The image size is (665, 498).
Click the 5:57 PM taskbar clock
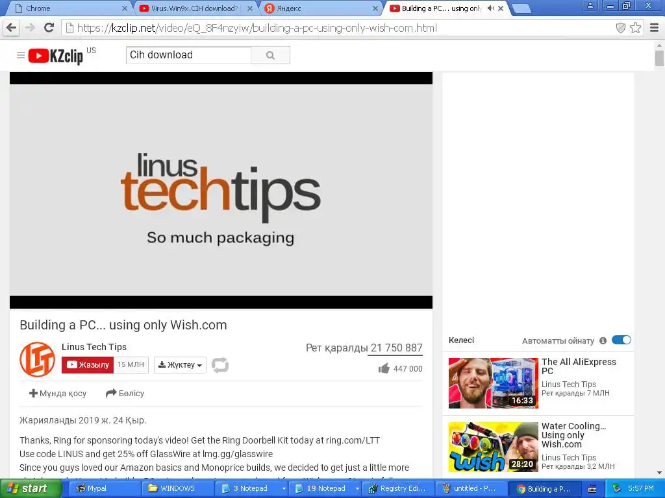(x=641, y=488)
